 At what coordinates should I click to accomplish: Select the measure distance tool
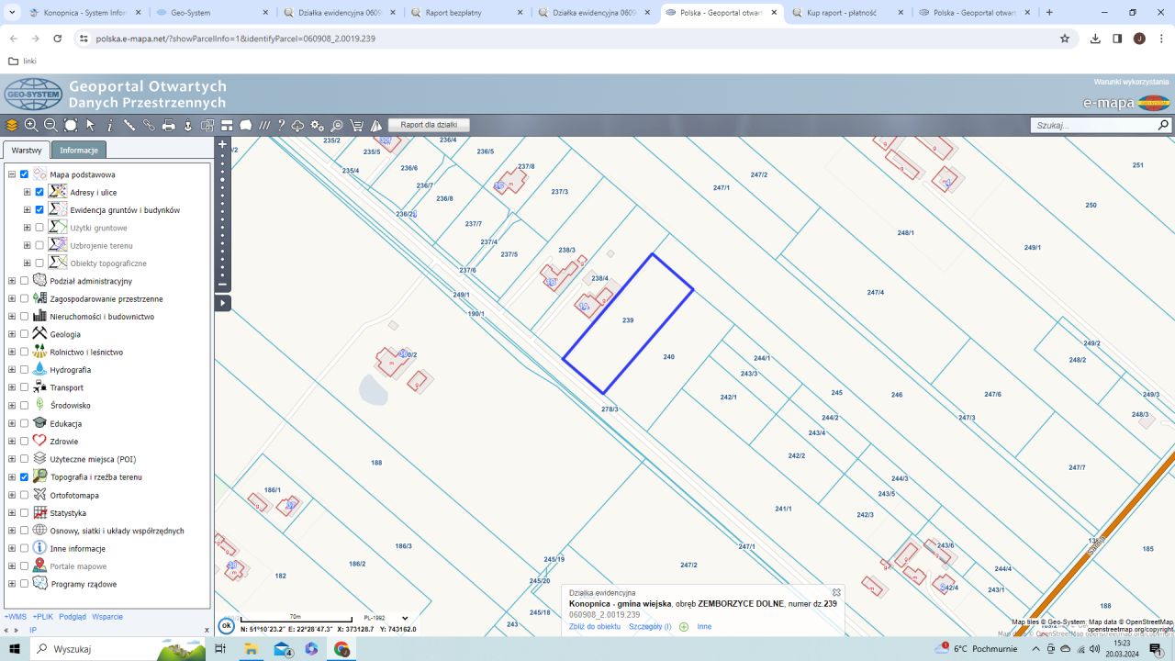click(x=129, y=125)
